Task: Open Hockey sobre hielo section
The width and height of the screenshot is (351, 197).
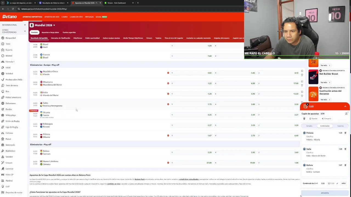Action: [14, 80]
